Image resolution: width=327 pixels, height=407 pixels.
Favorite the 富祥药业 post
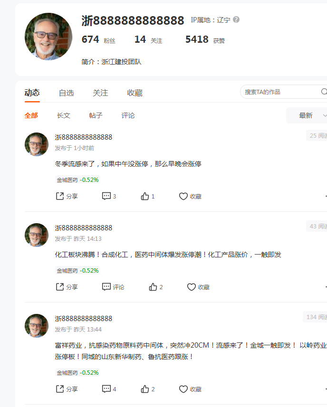[190, 389]
